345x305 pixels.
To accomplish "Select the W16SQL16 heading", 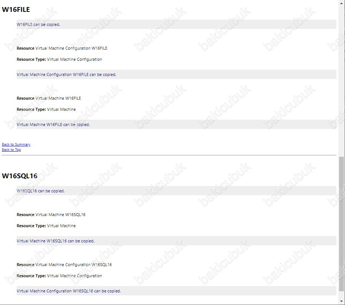I will [x=20, y=176].
